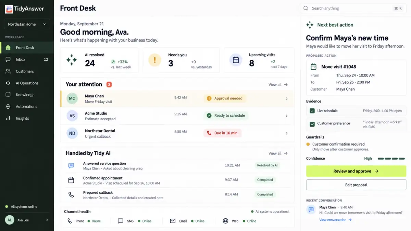
Task: Click the Edit proposal button
Action: pyautogui.click(x=356, y=185)
